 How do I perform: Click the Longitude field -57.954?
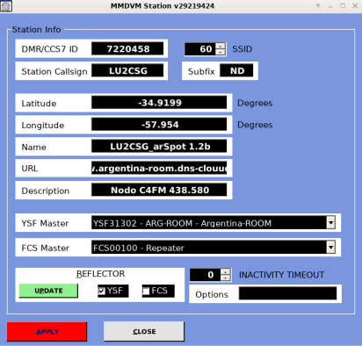click(x=159, y=125)
